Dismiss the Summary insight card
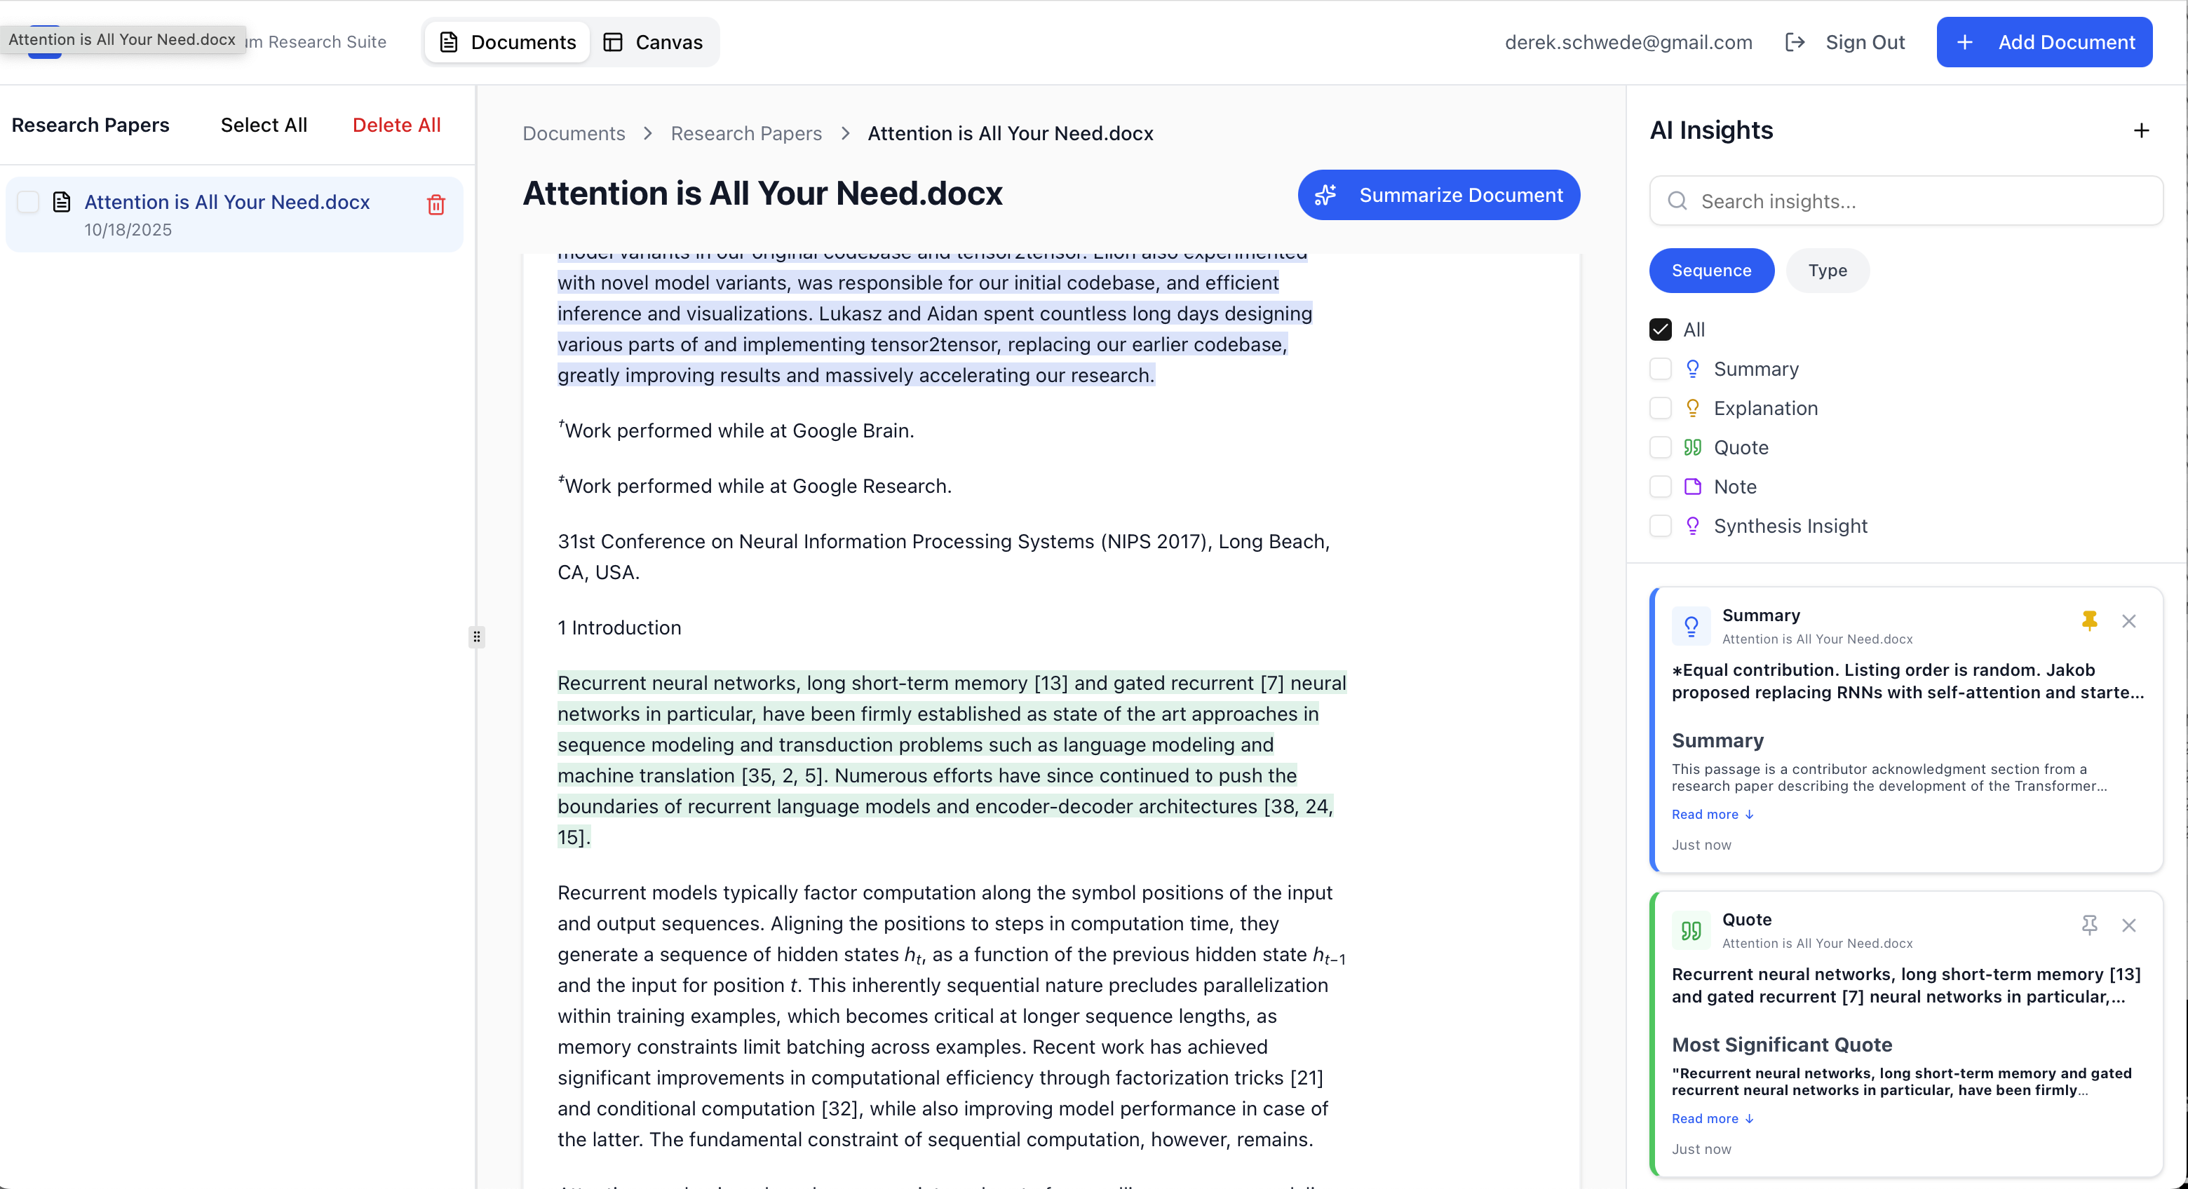Screen dimensions: 2188x1189 pyautogui.click(x=2128, y=621)
